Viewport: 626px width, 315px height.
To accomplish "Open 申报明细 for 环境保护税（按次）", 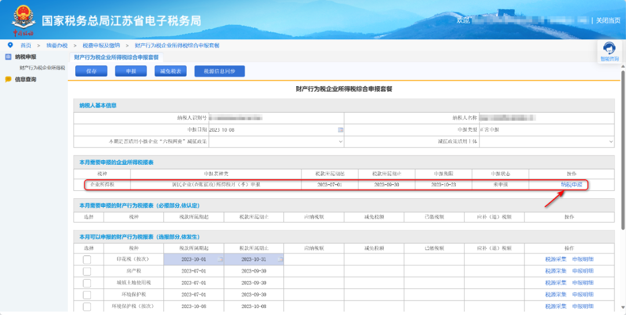I will (583, 306).
